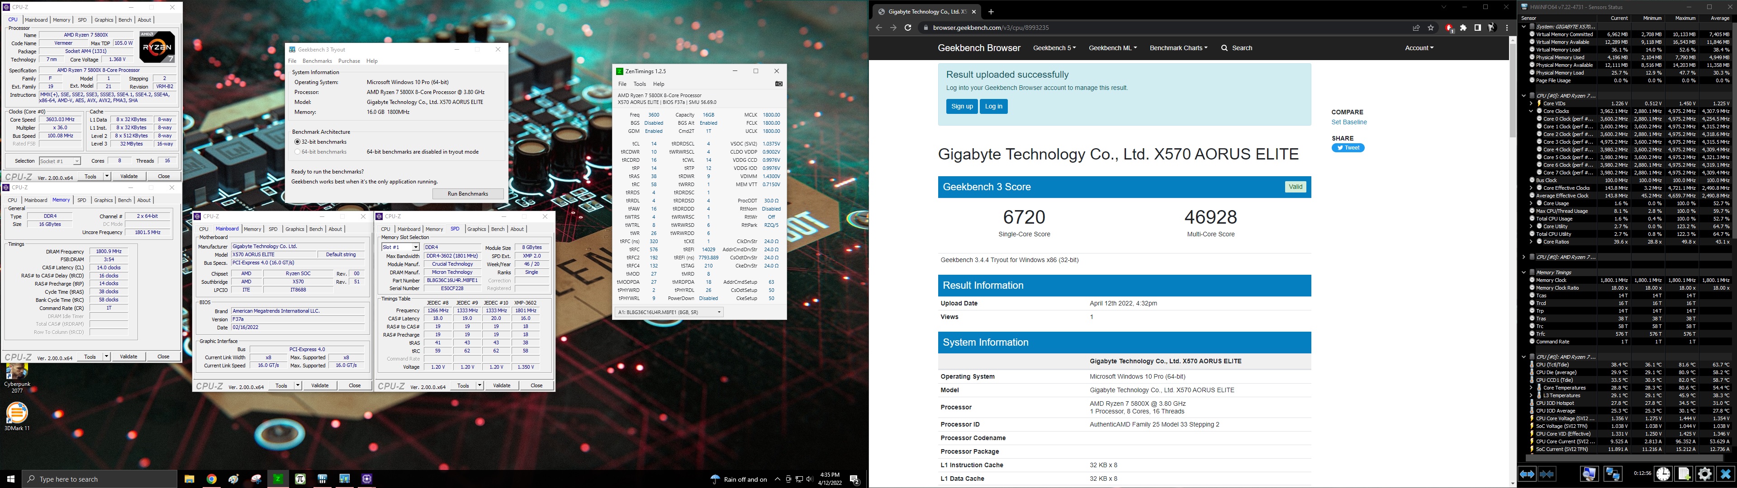Viewport: 1737px width, 488px height.
Task: Collapse HWiNFO Memory Timings group
Action: click(x=1524, y=272)
